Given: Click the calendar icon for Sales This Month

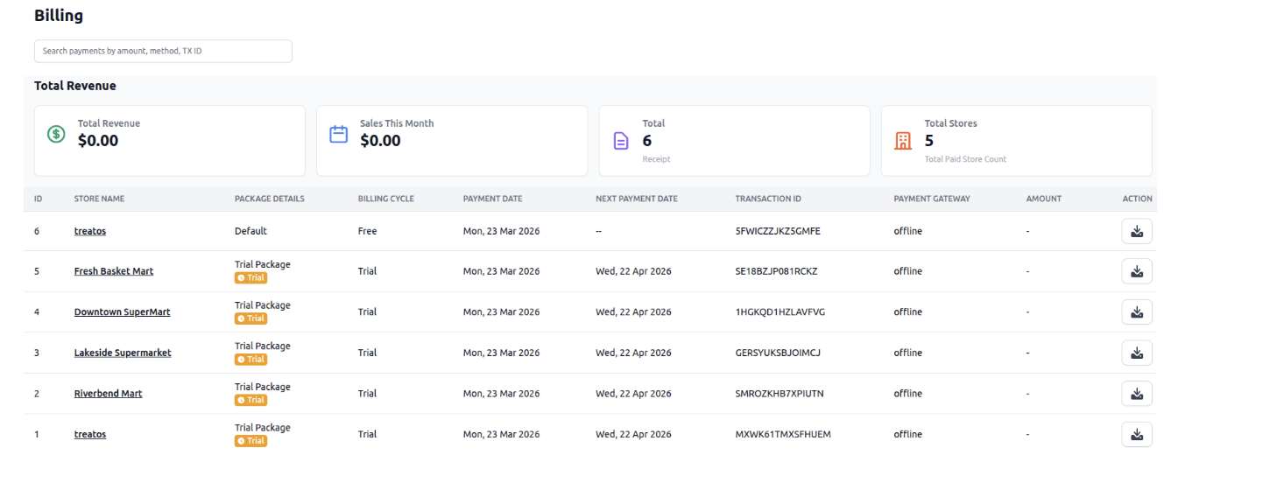Looking at the screenshot, I should tap(338, 134).
